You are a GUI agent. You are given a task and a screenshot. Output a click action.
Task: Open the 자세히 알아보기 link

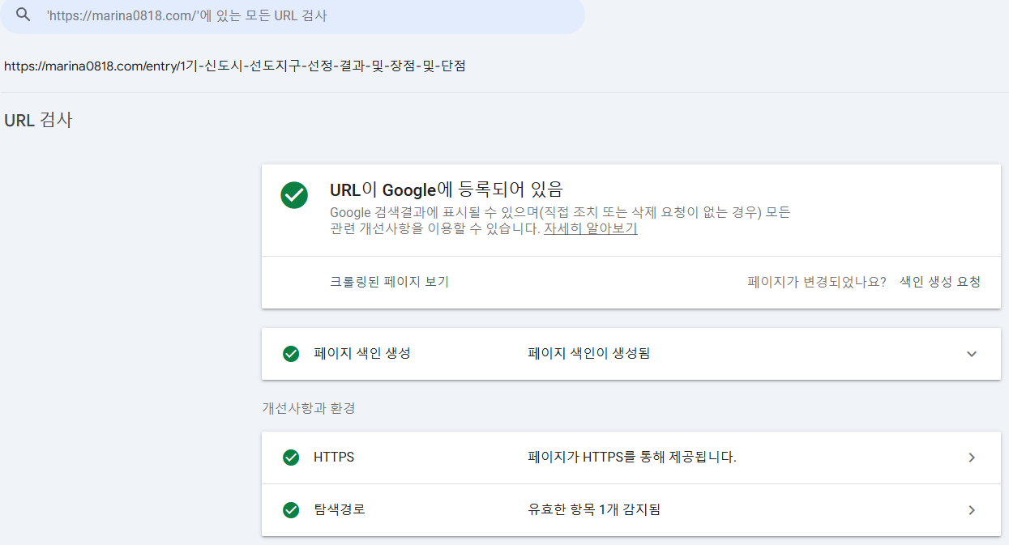click(x=591, y=228)
